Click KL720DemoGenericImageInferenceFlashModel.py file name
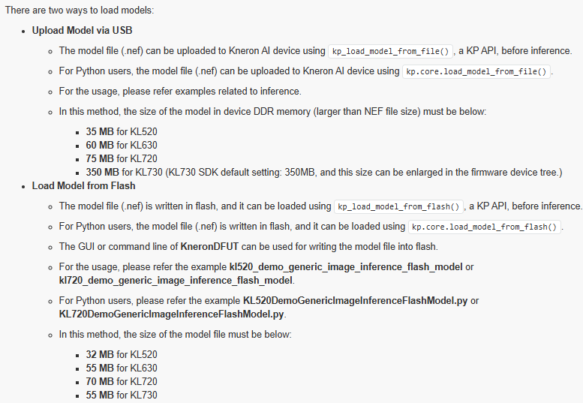 [x=171, y=314]
